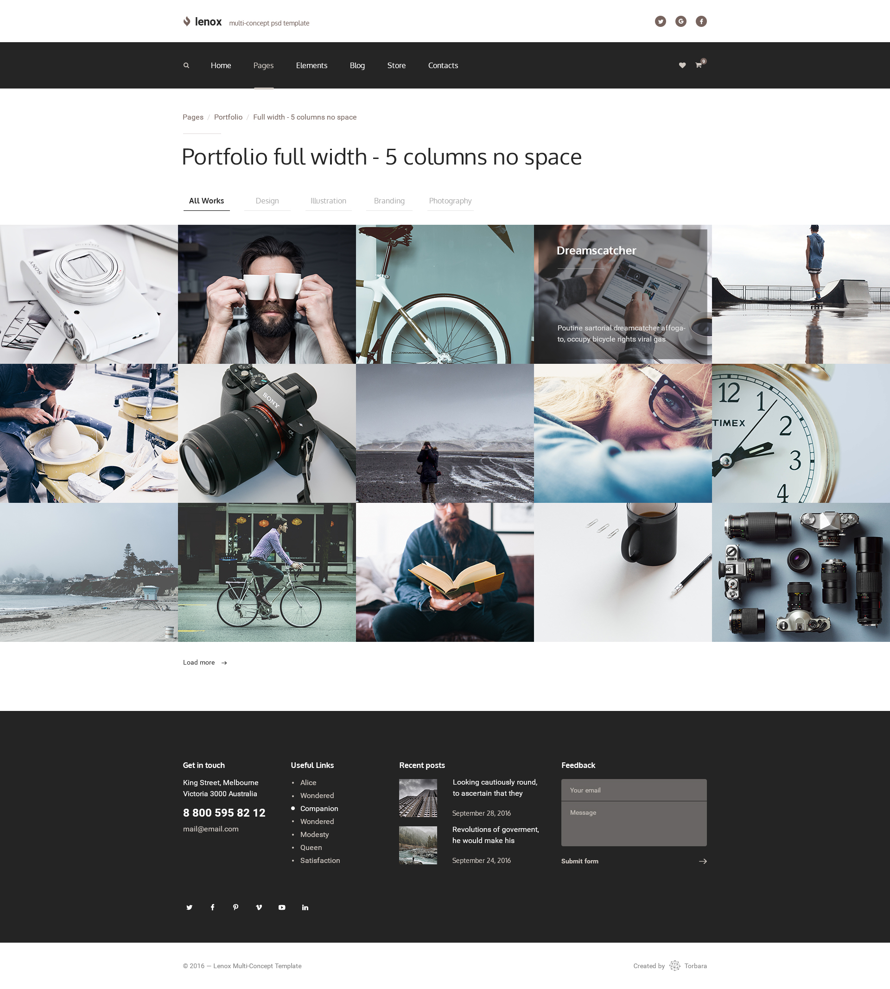Open the footer Vimeo icon

click(259, 907)
